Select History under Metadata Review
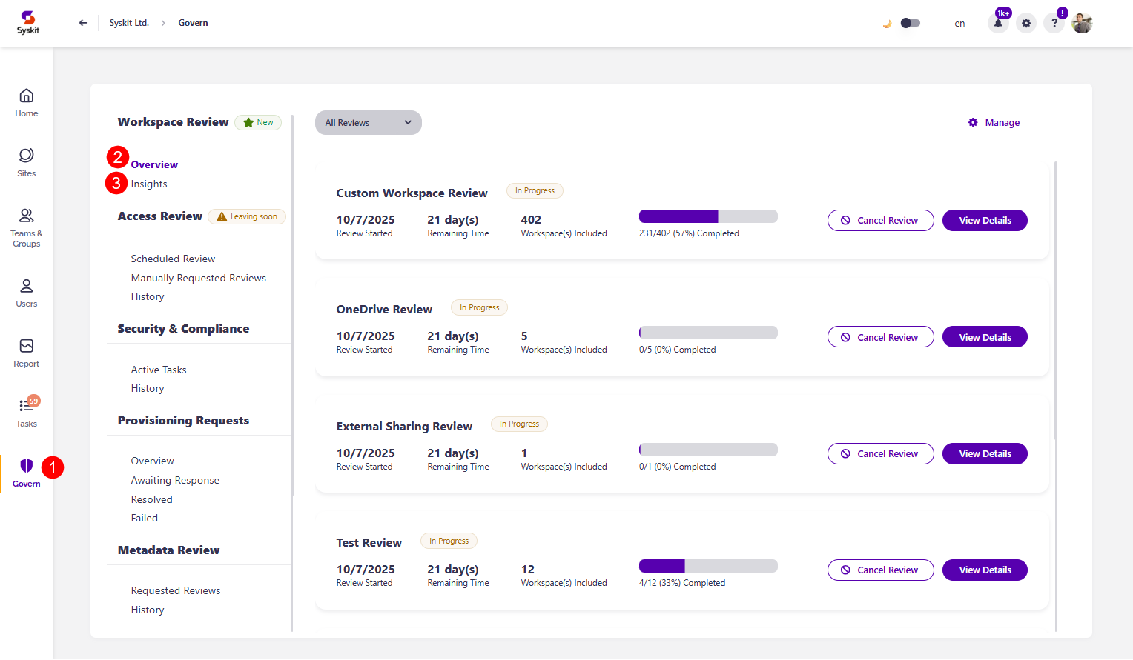Screen dimensions: 1133x660 (147, 609)
